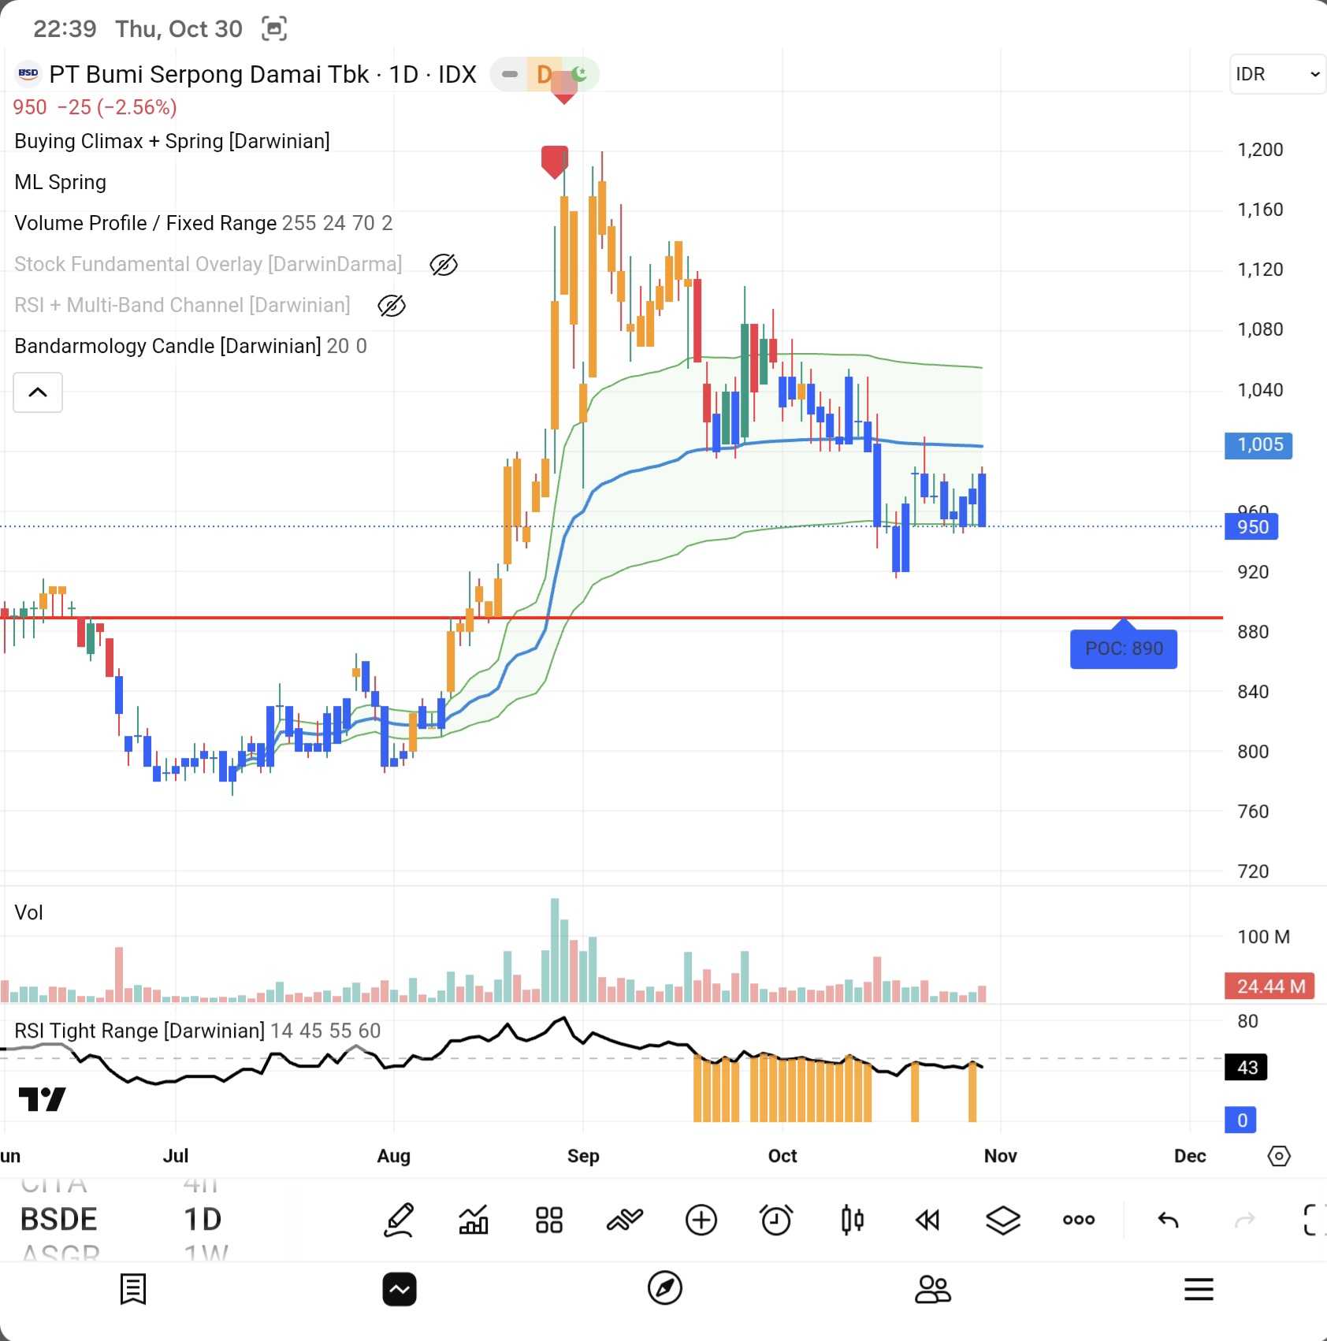Tap the status bar clock 22:39
Screen dimensions: 1327x1341
click(x=65, y=29)
